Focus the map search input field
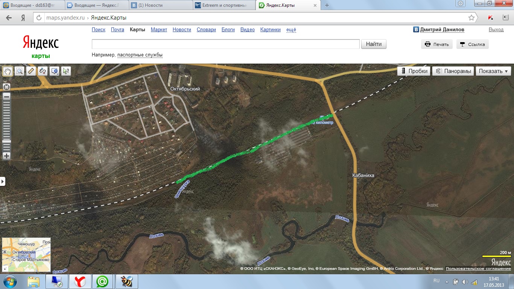The image size is (514, 289). 226,44
